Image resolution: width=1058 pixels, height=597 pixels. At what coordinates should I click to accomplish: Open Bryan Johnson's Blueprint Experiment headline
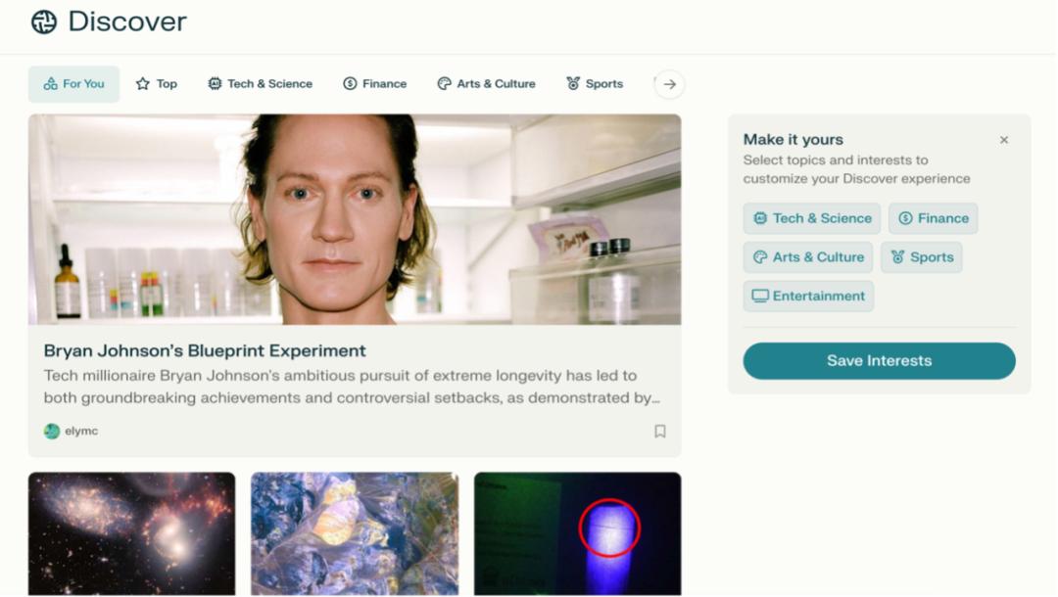[x=205, y=350]
